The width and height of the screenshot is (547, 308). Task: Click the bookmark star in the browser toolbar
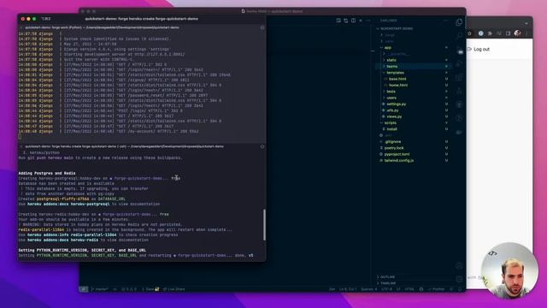coord(469,33)
